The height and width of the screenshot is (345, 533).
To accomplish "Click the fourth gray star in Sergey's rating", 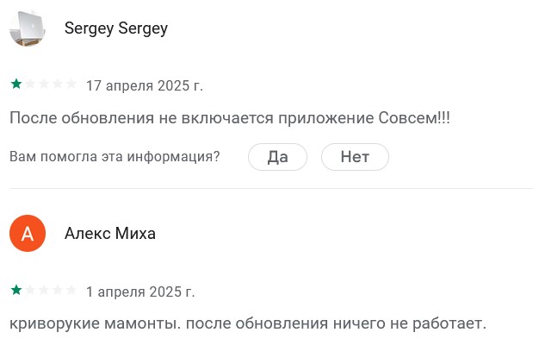I will (x=58, y=84).
